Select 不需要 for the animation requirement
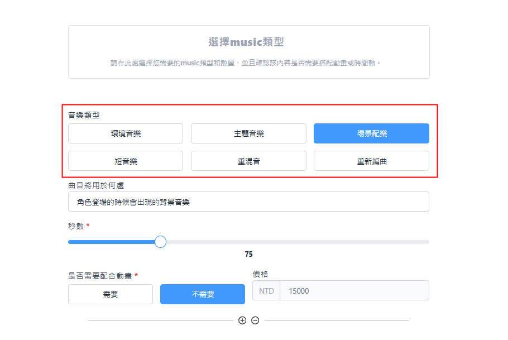This screenshot has width=508, height=340. click(202, 294)
